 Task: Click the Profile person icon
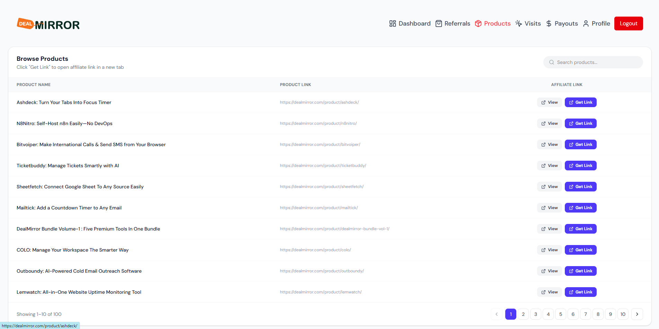pyautogui.click(x=586, y=23)
